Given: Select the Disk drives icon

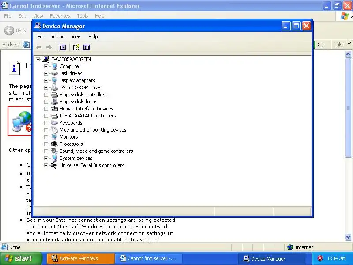Looking at the screenshot, I should tap(54, 73).
